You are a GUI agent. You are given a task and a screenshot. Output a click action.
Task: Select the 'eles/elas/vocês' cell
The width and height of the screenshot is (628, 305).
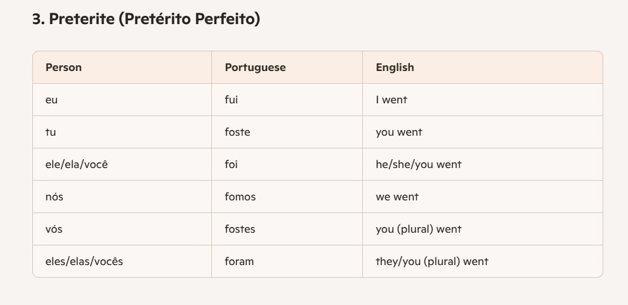pos(84,261)
